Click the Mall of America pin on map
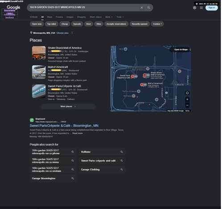 pos(142,85)
